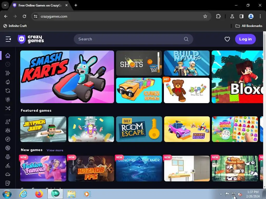
Task: Open the Action burst category icon
Action: (8, 130)
